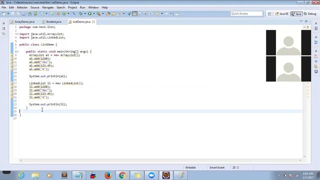The height and width of the screenshot is (180, 320).
Task: Click the Quick Access search field
Action: (x=246, y=13)
